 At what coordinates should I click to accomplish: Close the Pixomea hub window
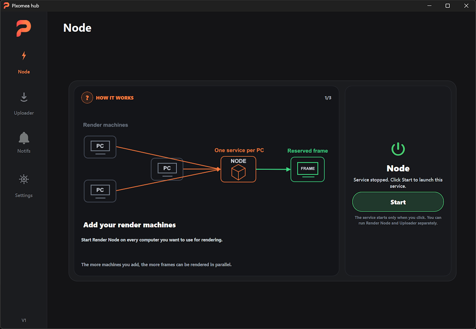466,6
